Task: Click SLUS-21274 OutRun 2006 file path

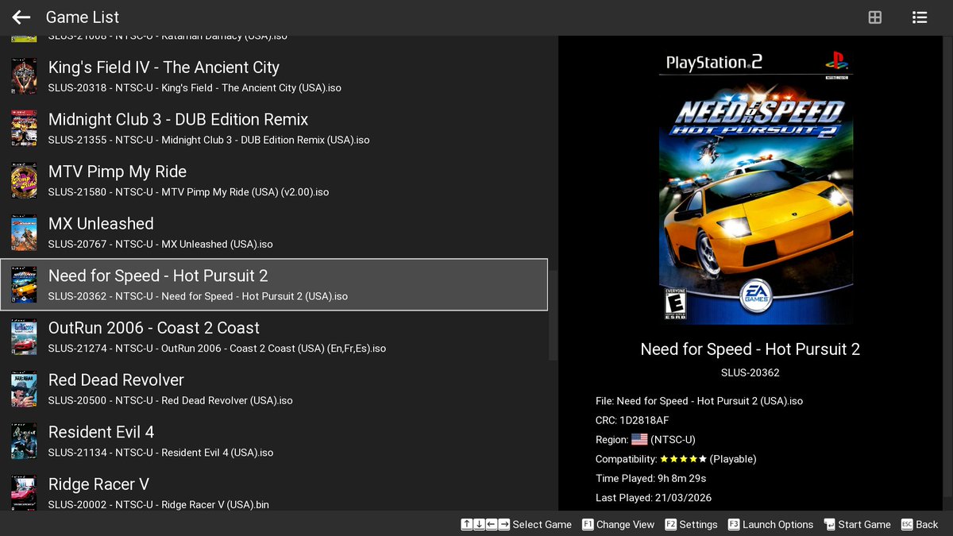Action: 217,349
